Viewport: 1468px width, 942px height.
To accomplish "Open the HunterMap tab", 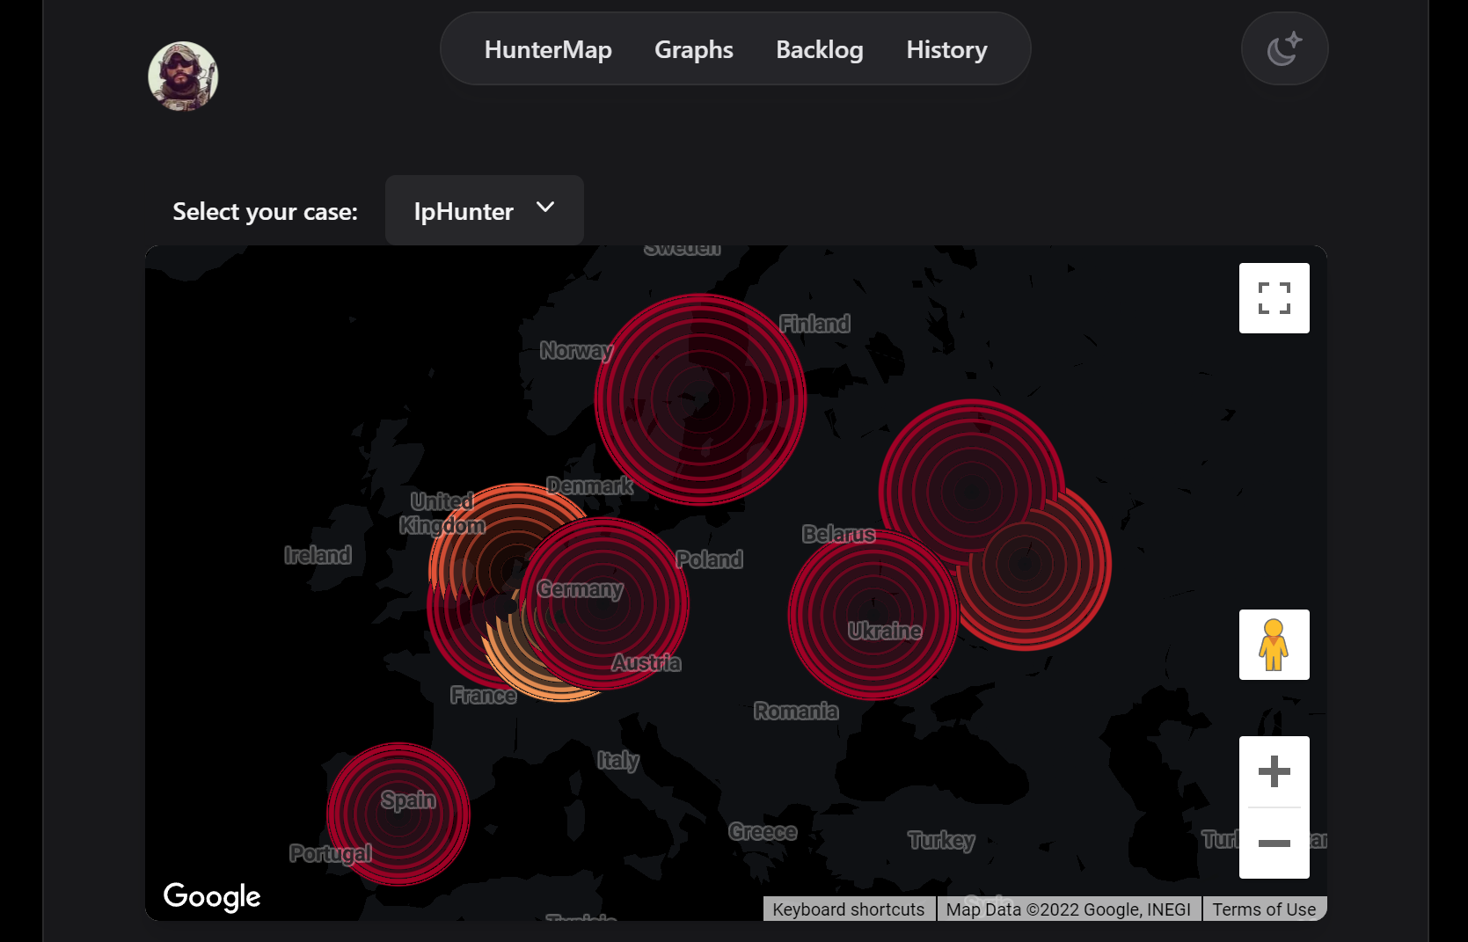I will click(x=548, y=49).
